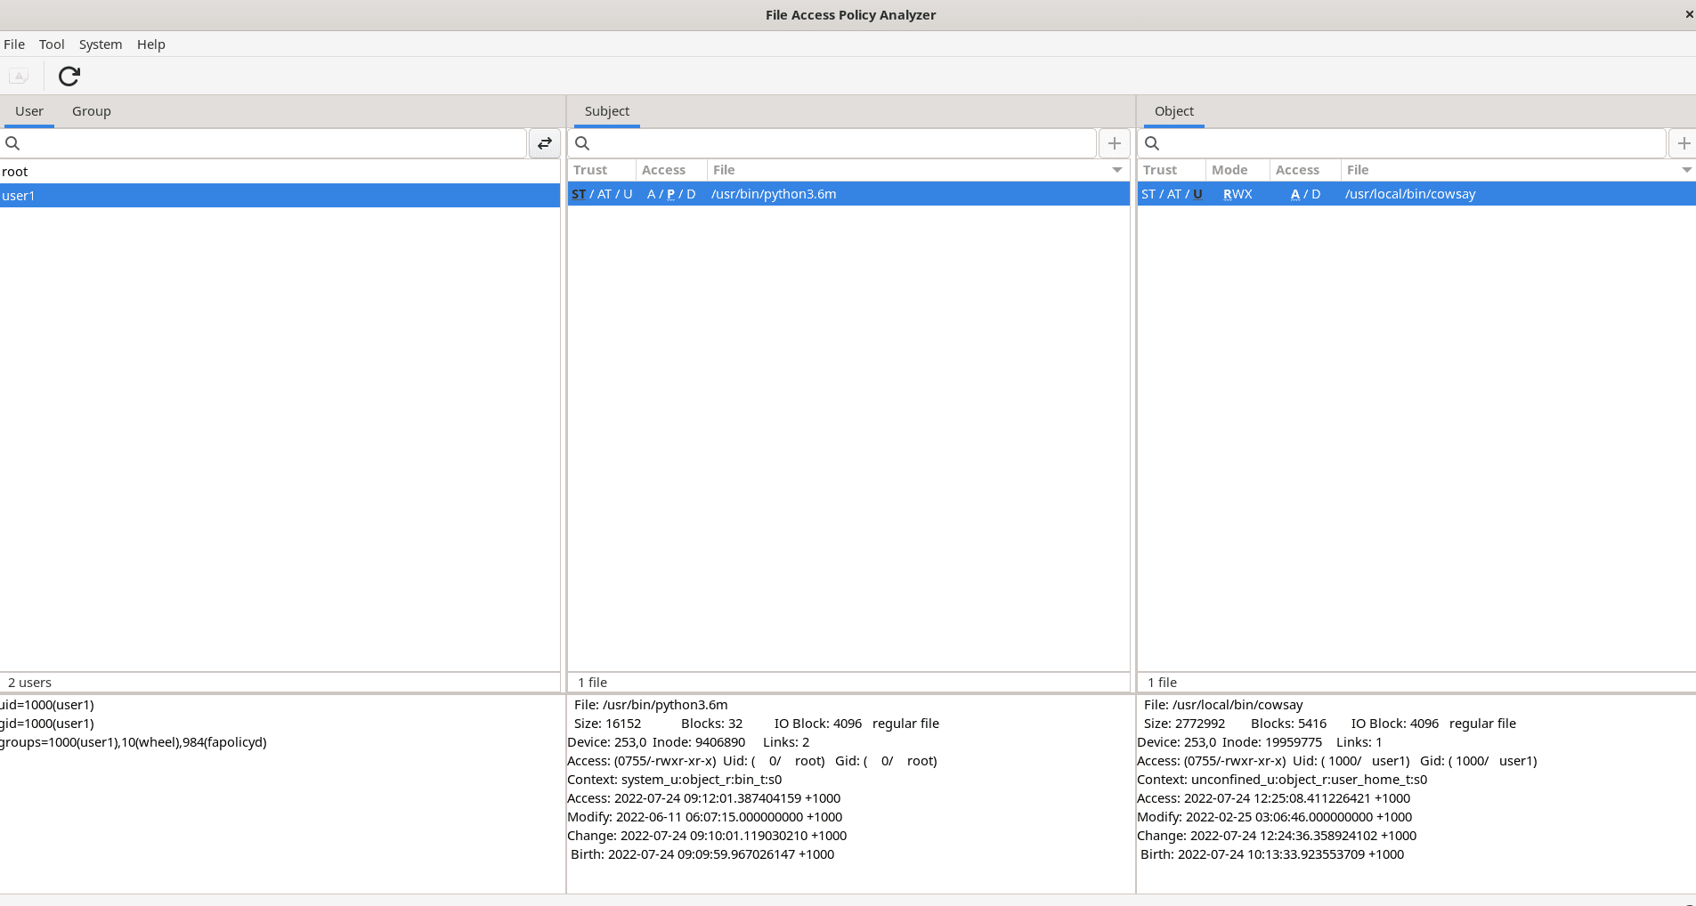
Task: Focus the Subject search input field
Action: click(x=832, y=143)
